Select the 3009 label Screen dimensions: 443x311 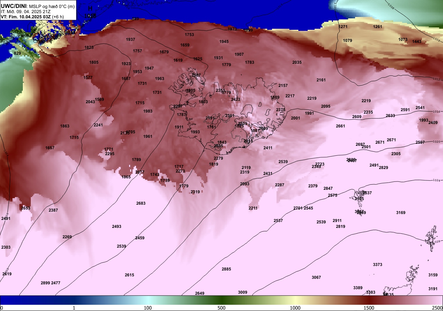(243, 292)
